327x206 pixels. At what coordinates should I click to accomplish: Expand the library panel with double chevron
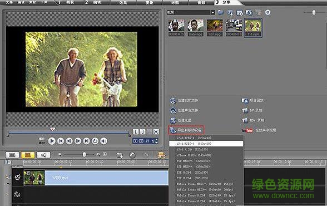(x=268, y=12)
